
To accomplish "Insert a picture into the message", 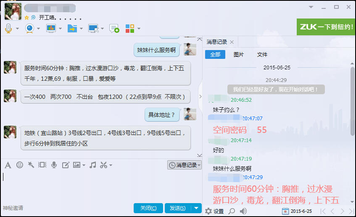I will tap(76, 165).
